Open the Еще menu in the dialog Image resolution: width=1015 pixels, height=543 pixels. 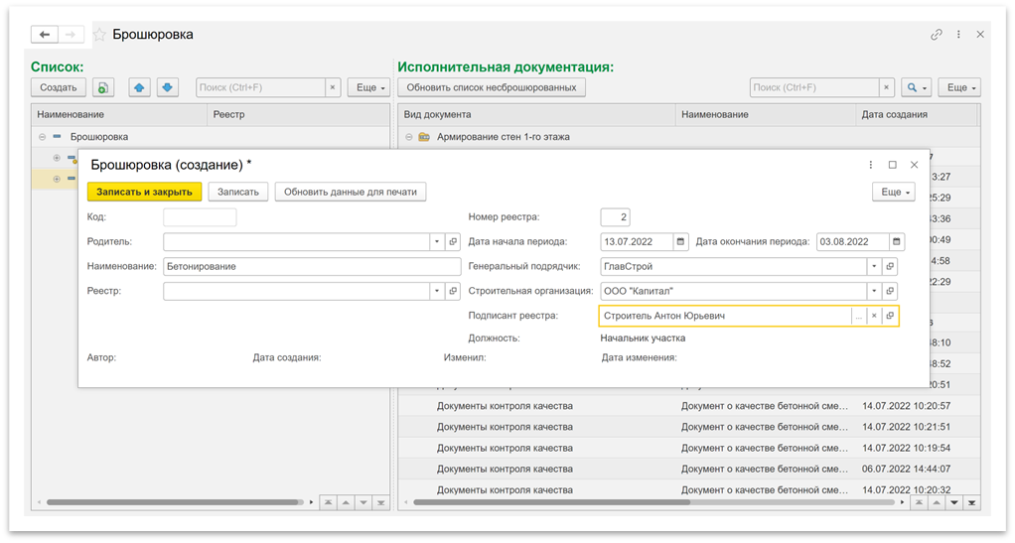[893, 192]
